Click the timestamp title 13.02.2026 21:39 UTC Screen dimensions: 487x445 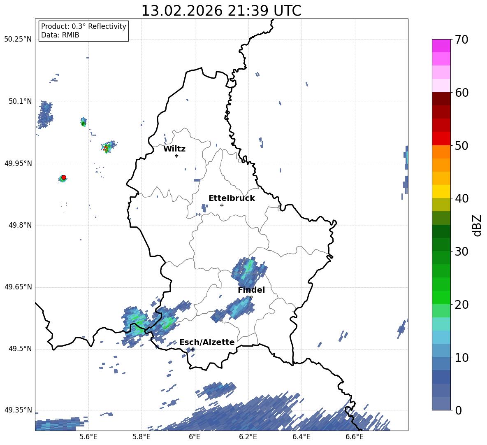tap(221, 11)
